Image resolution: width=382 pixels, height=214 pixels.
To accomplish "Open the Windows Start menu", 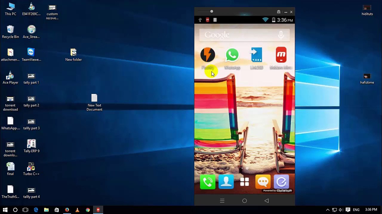I will (5, 210).
